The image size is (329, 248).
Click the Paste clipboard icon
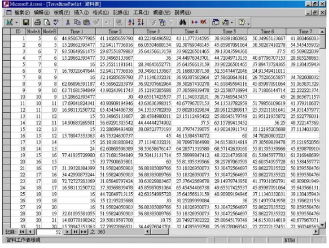point(87,22)
